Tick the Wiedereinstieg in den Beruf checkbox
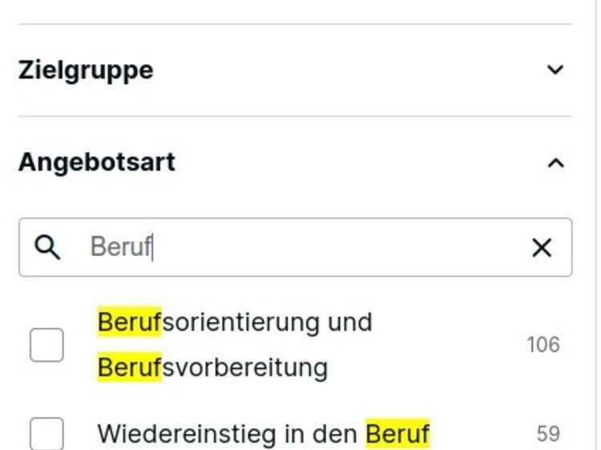Screen dimensions: 601x450 [46, 434]
